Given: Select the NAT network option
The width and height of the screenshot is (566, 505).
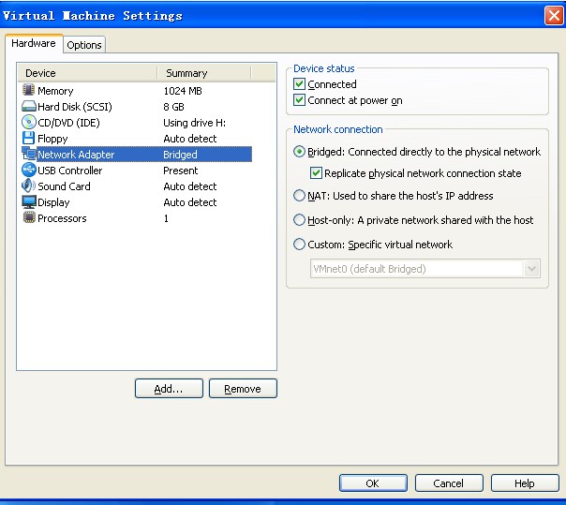Looking at the screenshot, I should pyautogui.click(x=300, y=196).
